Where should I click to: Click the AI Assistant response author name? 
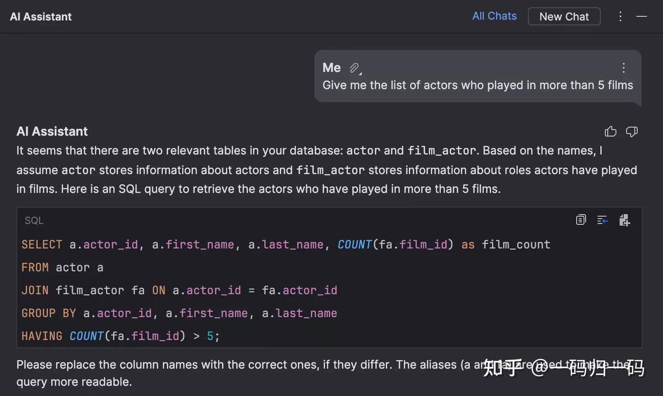tap(52, 132)
